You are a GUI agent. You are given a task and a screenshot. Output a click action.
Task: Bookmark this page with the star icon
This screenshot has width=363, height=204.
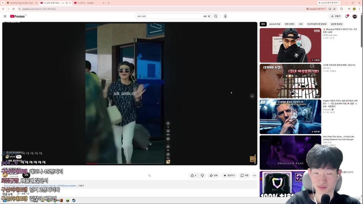coord(334,9)
